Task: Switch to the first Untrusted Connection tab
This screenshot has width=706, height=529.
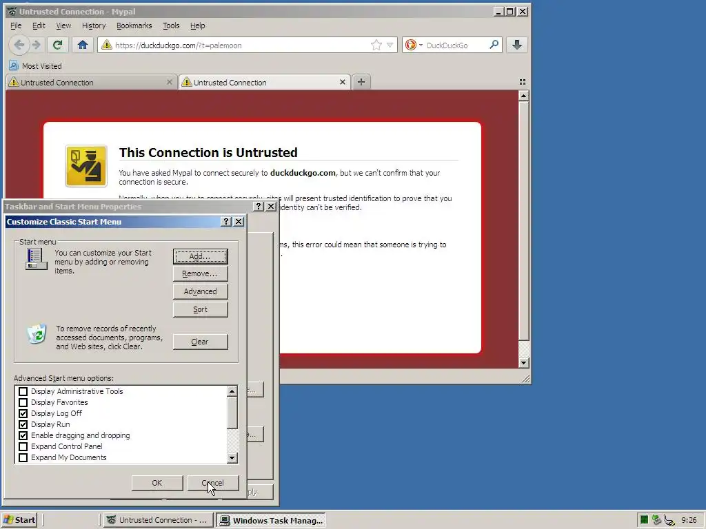Action: pyautogui.click(x=90, y=83)
